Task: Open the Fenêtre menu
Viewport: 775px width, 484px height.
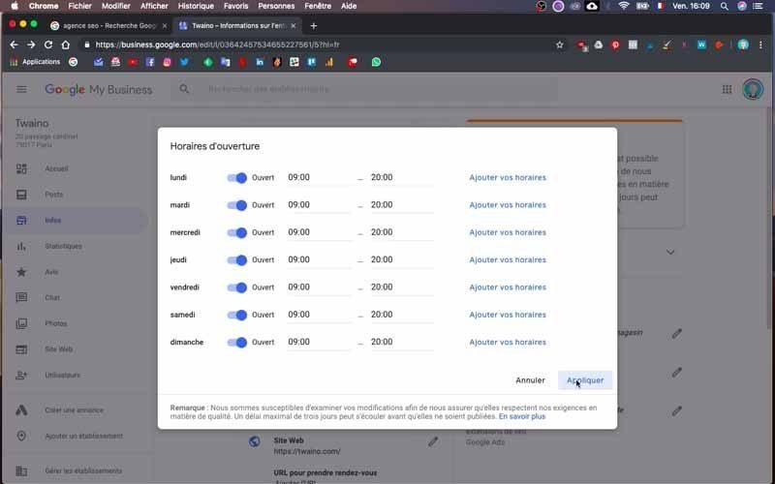Action: [x=318, y=6]
